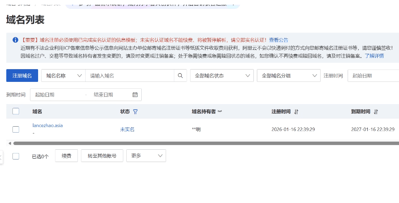
Task: Click the 状态 column filter funnel icon
Action: [x=135, y=112]
